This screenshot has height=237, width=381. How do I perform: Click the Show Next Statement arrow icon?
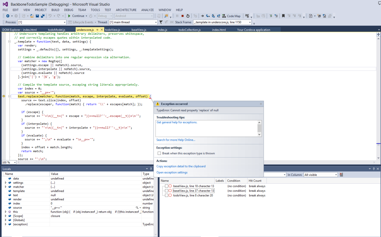(202, 16)
